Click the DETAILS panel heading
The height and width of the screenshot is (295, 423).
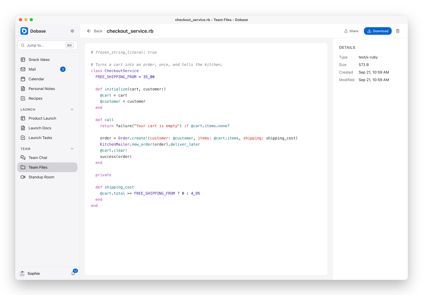(x=347, y=47)
